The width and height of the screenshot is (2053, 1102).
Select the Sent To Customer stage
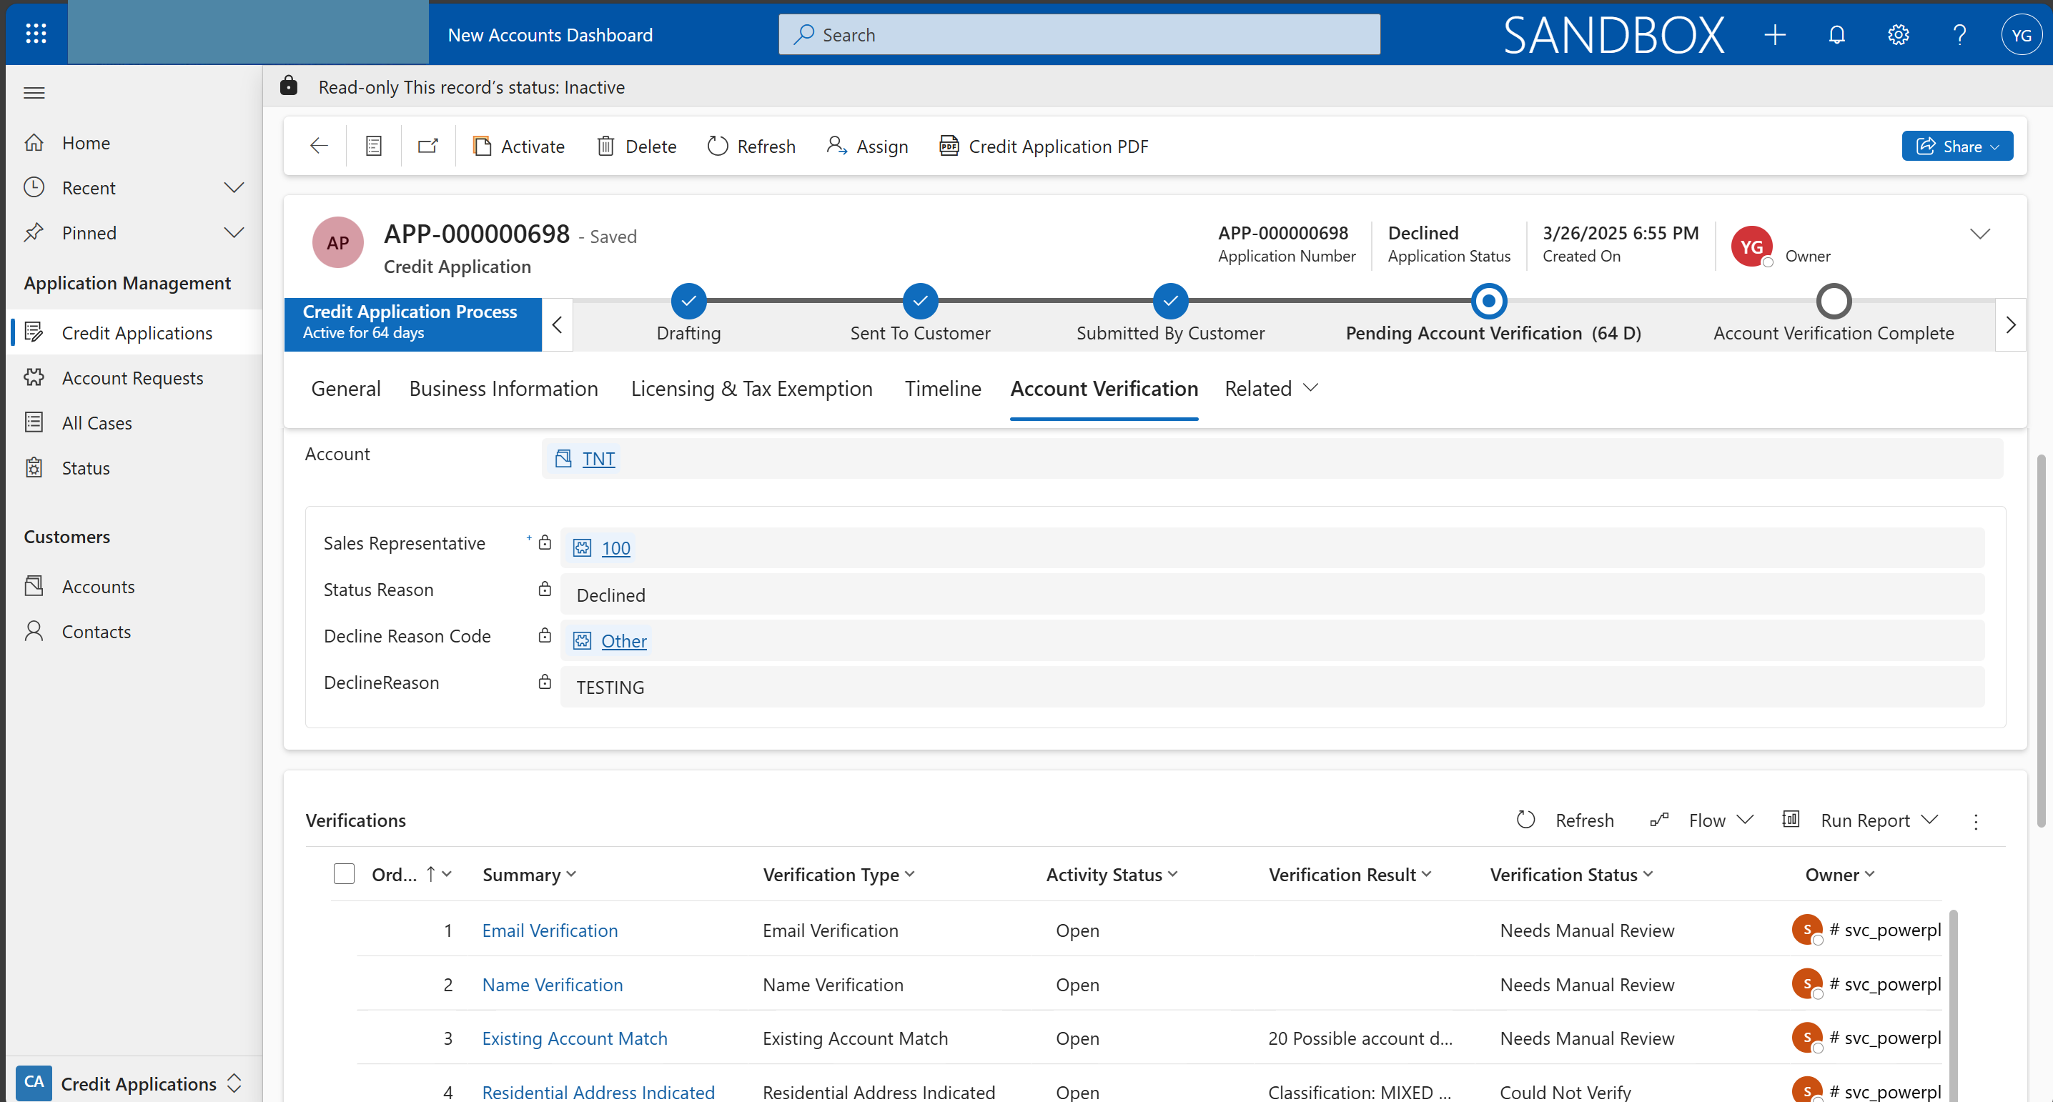tap(920, 301)
